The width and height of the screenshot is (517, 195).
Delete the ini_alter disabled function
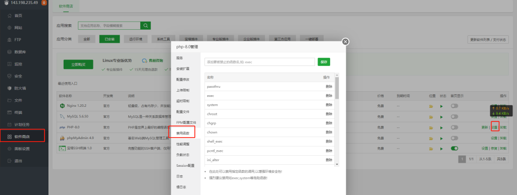pyautogui.click(x=329, y=160)
